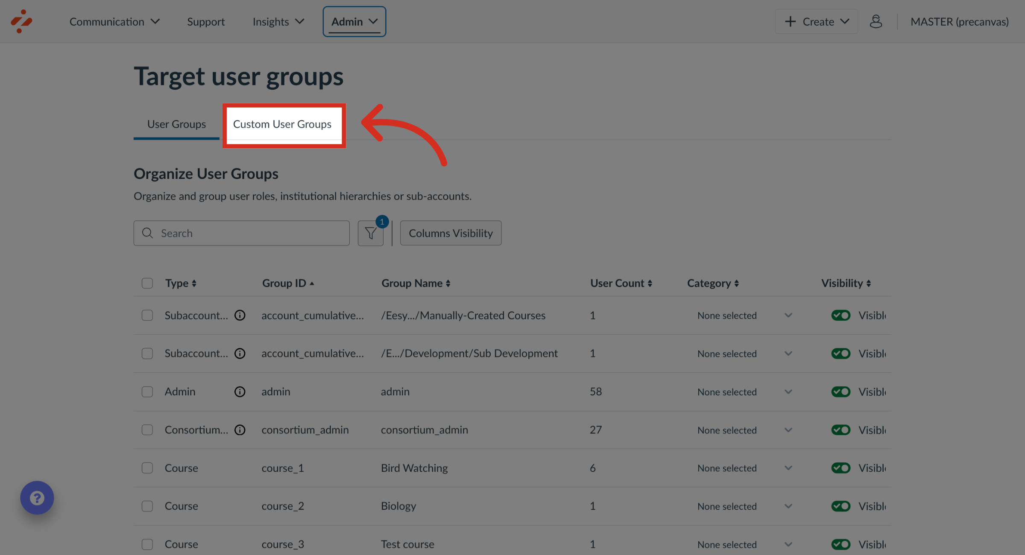Switch to the Custom User Groups tab

[x=282, y=124]
